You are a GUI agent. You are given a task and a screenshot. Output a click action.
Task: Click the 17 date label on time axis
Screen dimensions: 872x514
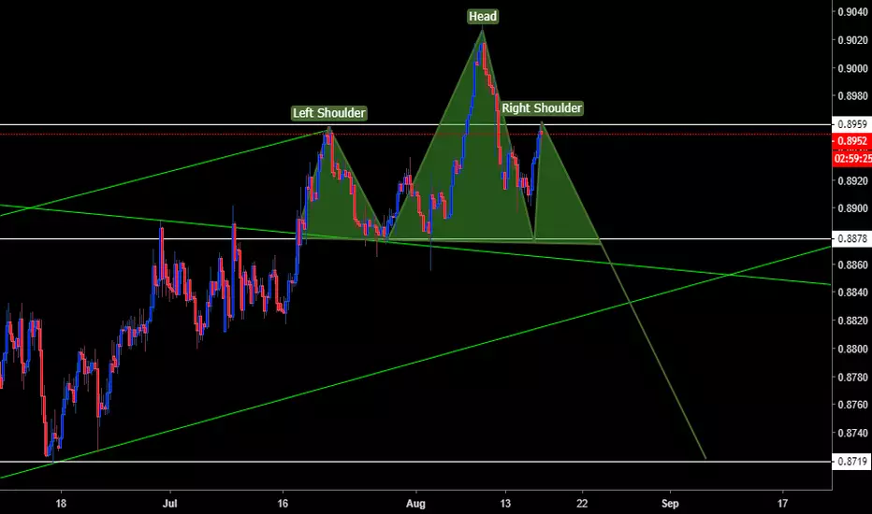tap(782, 504)
